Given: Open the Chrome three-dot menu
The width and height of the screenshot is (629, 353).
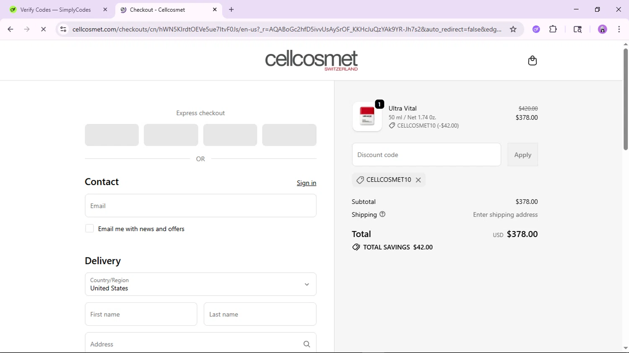Looking at the screenshot, I should click(x=619, y=29).
